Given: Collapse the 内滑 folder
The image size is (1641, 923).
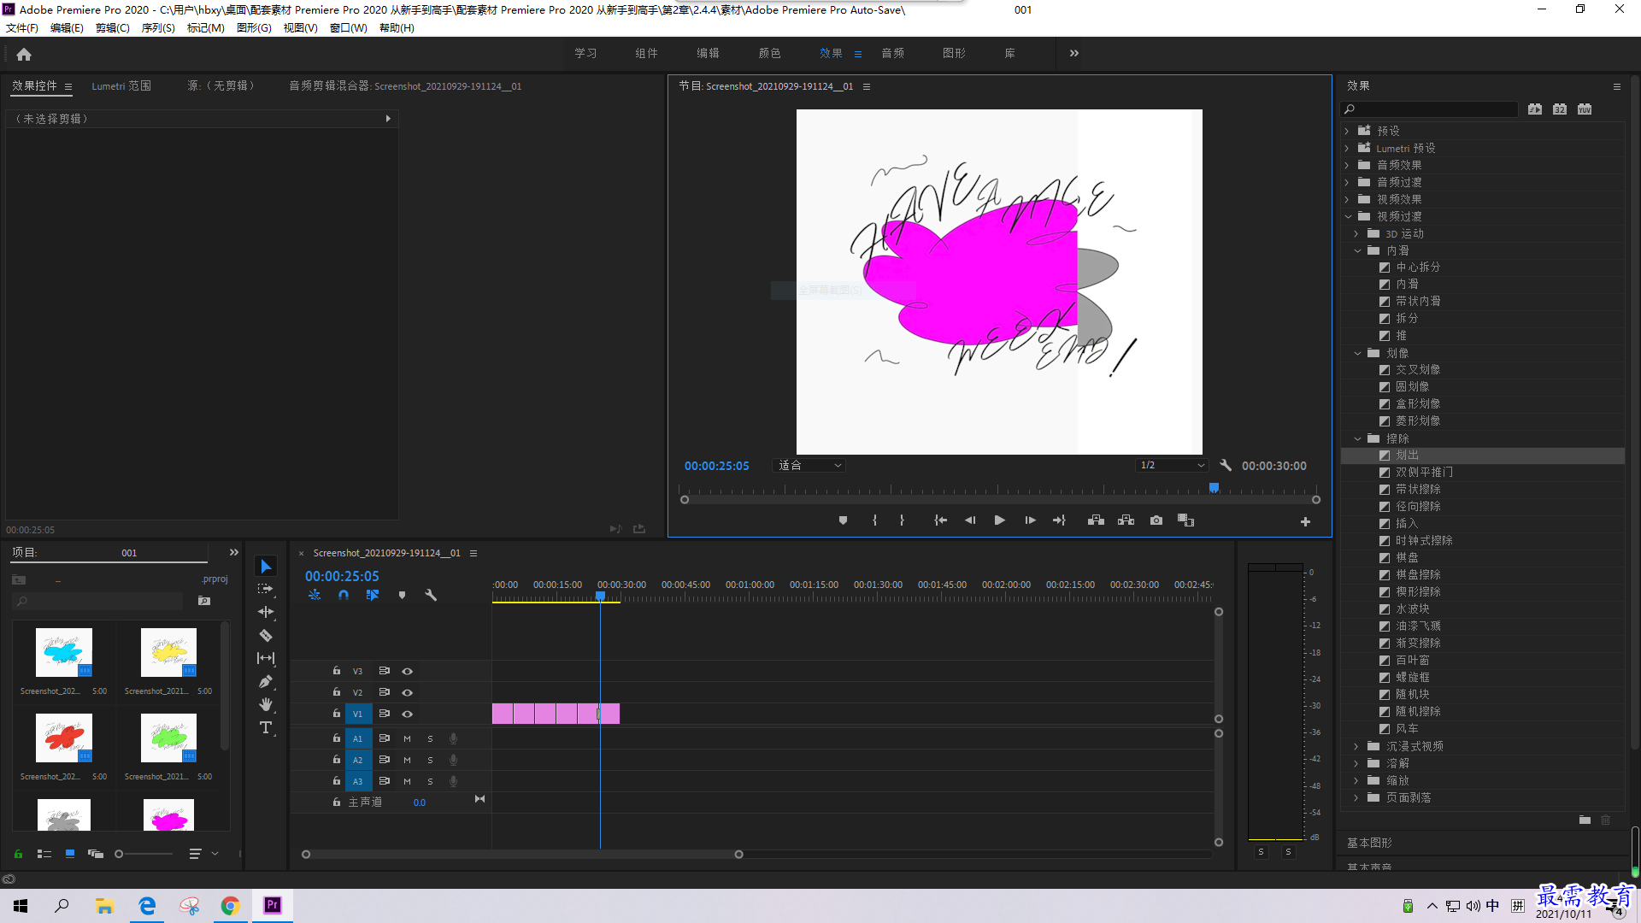Looking at the screenshot, I should (x=1357, y=250).
